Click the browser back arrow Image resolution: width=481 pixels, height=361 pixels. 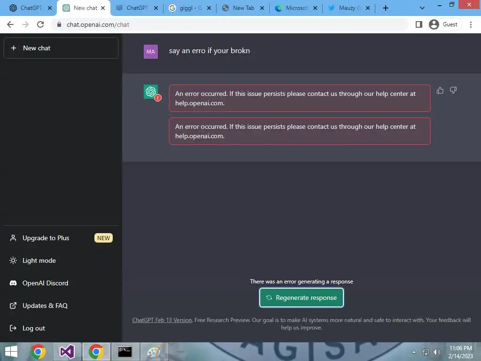click(x=10, y=24)
